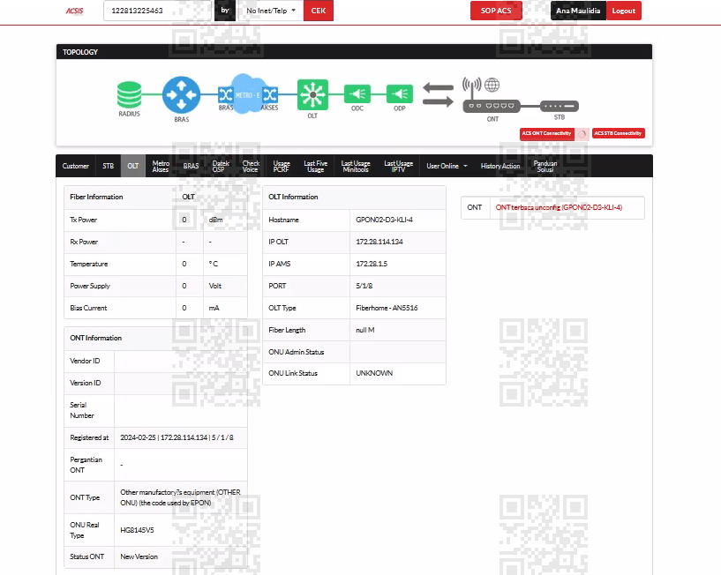Select the IP AMS value 172.28.1.5
The image size is (721, 575).
click(372, 264)
